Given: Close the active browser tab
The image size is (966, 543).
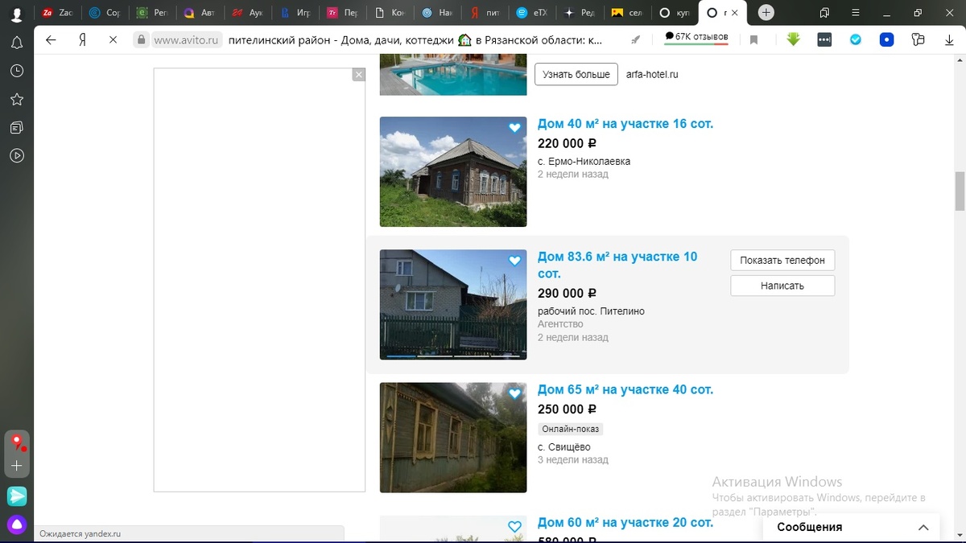Looking at the screenshot, I should [x=735, y=13].
